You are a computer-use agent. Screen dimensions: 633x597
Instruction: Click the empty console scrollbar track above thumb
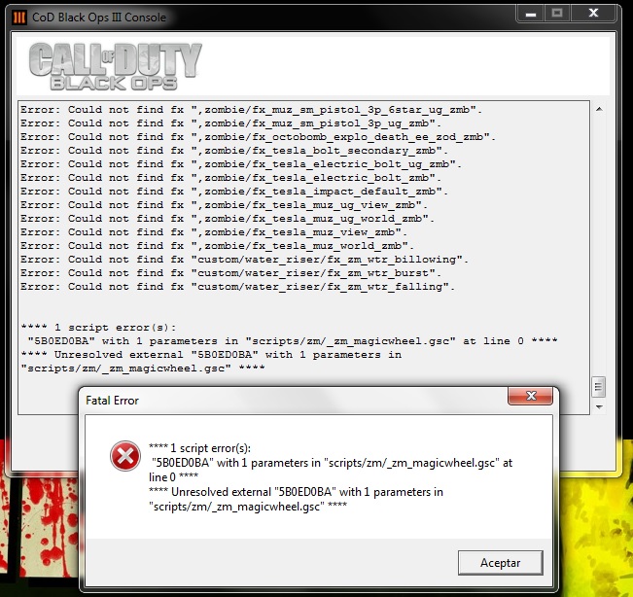(x=599, y=243)
